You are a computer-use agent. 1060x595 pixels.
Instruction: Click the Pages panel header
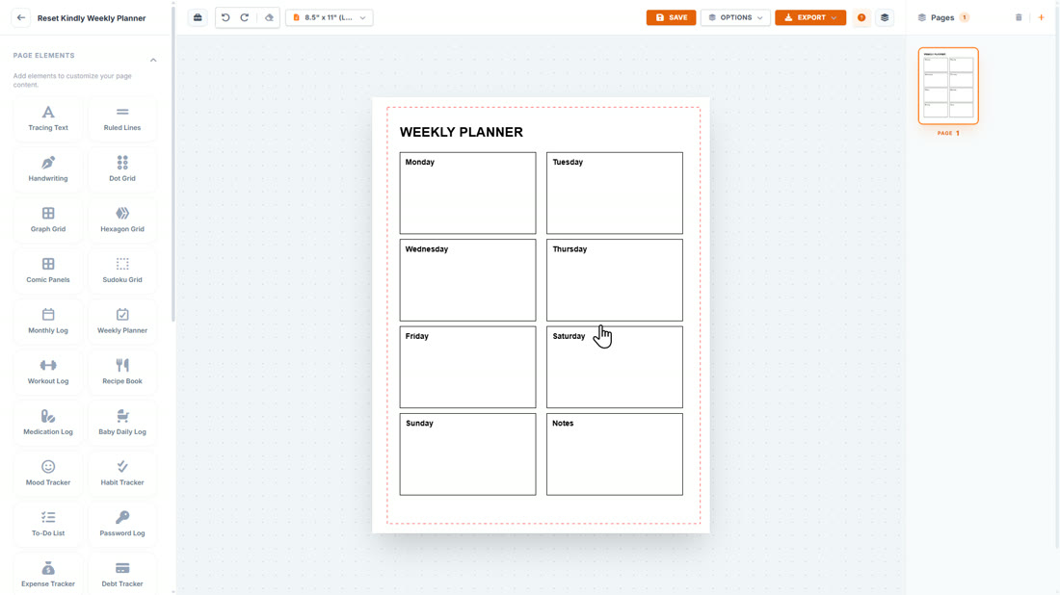943,17
